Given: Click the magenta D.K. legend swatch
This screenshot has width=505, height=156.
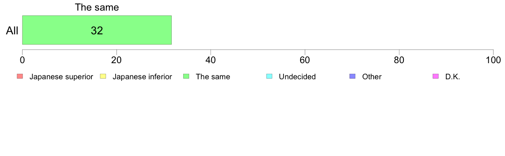Looking at the screenshot, I should 435,76.
